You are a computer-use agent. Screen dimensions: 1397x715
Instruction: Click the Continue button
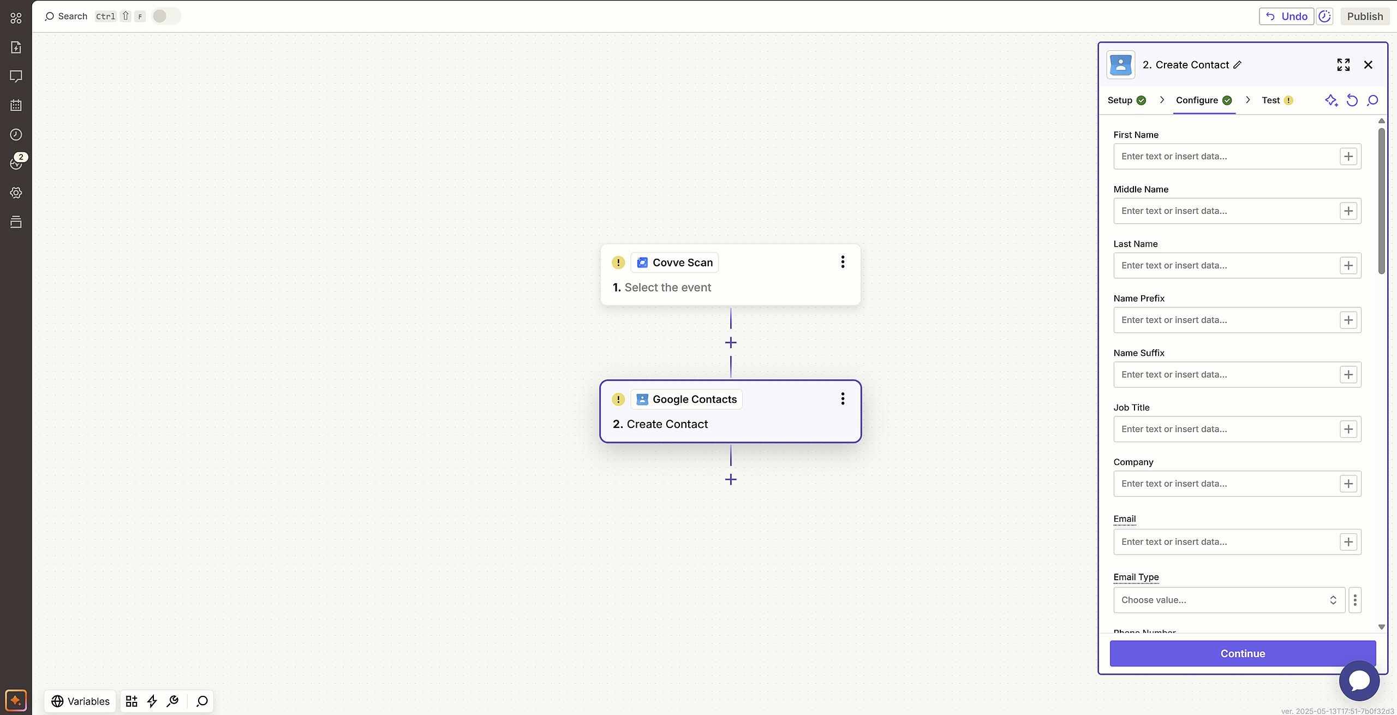pos(1243,653)
